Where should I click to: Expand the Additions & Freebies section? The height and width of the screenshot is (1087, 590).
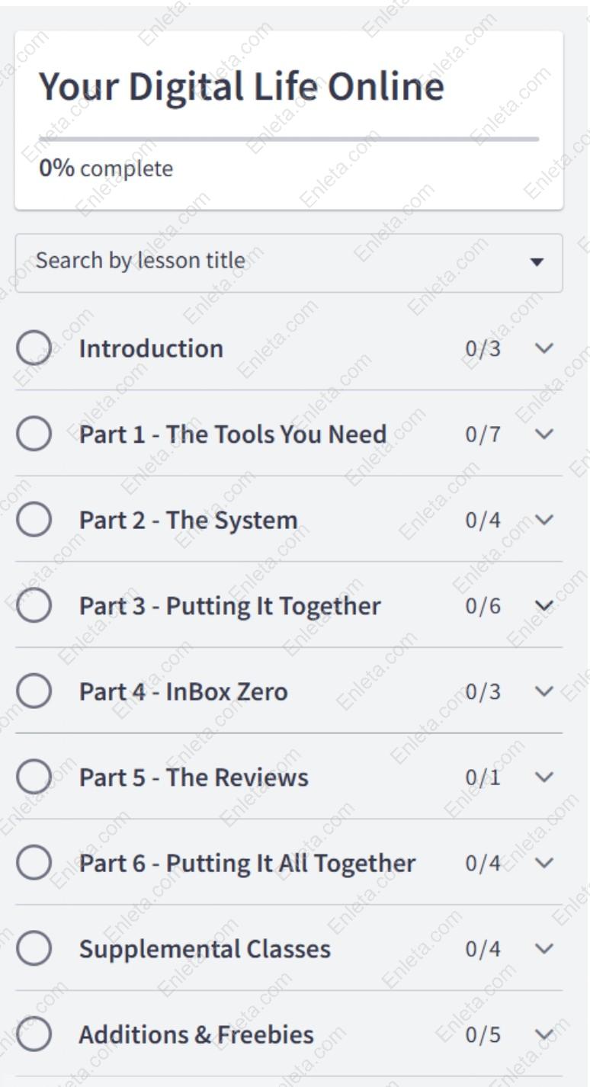click(546, 1034)
